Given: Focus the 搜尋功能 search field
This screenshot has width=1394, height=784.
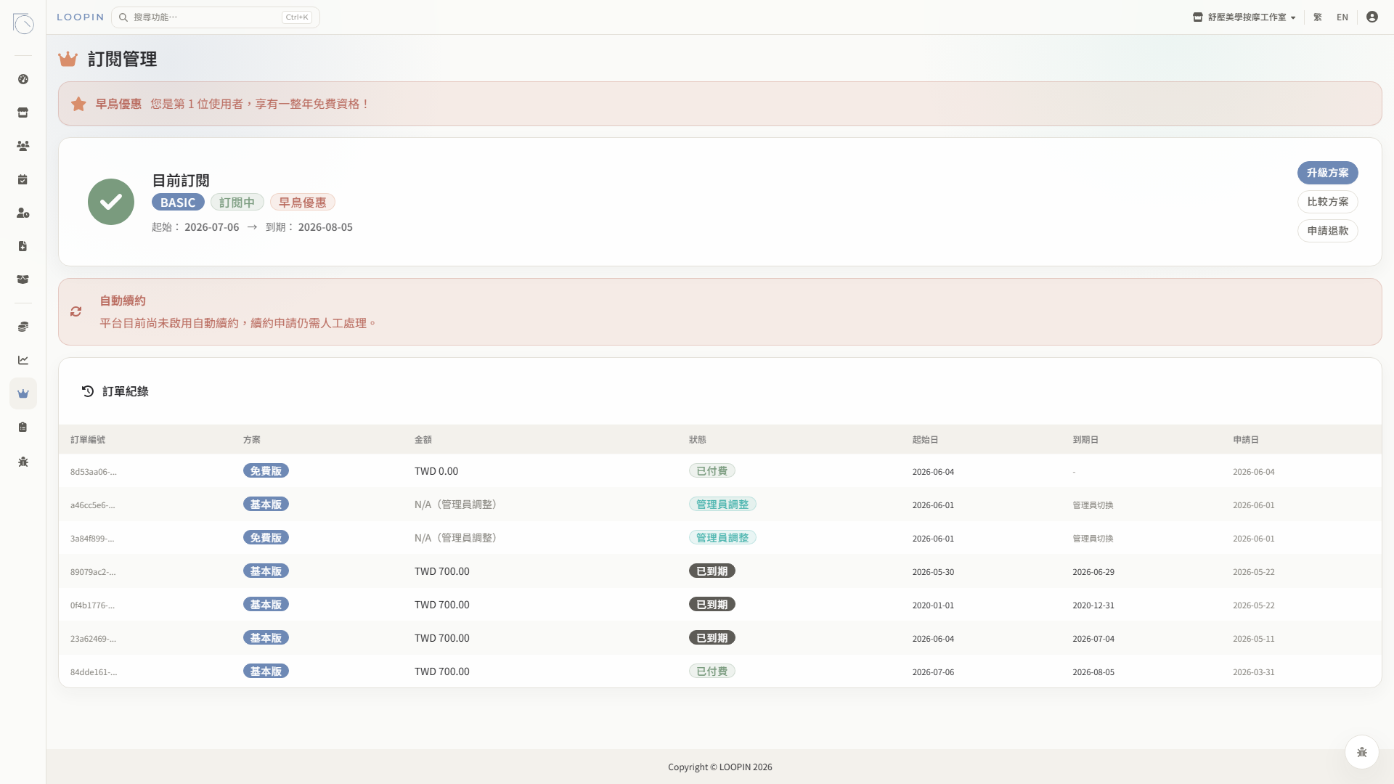Looking at the screenshot, I should coord(216,17).
